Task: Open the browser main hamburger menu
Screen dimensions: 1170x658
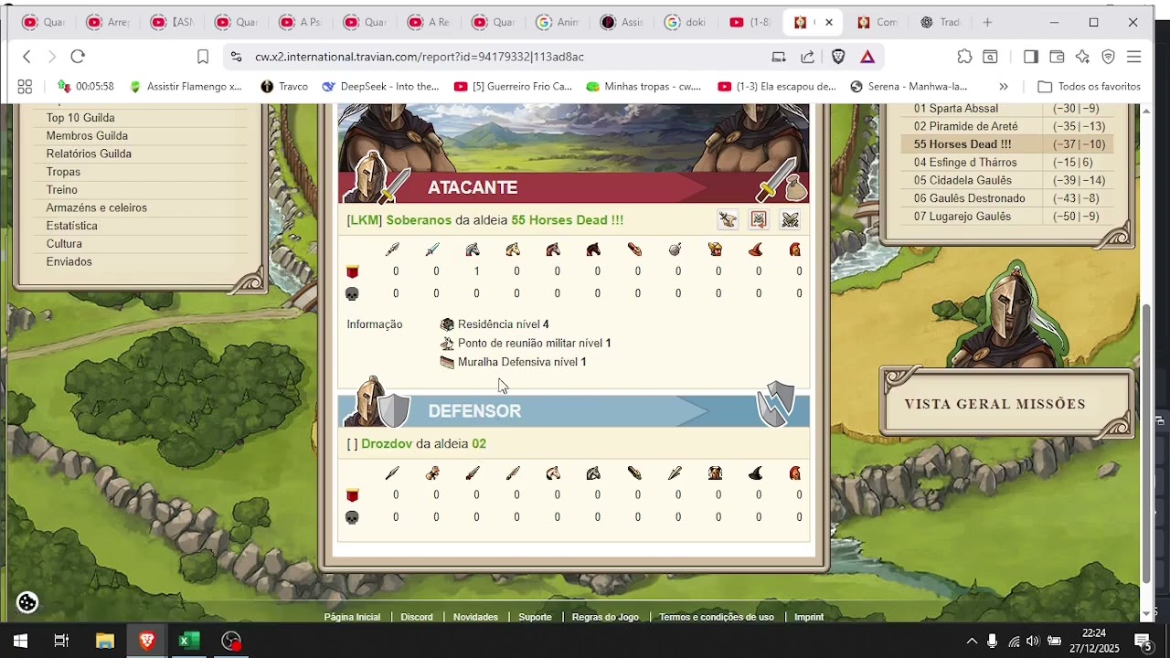Action: pyautogui.click(x=1133, y=57)
